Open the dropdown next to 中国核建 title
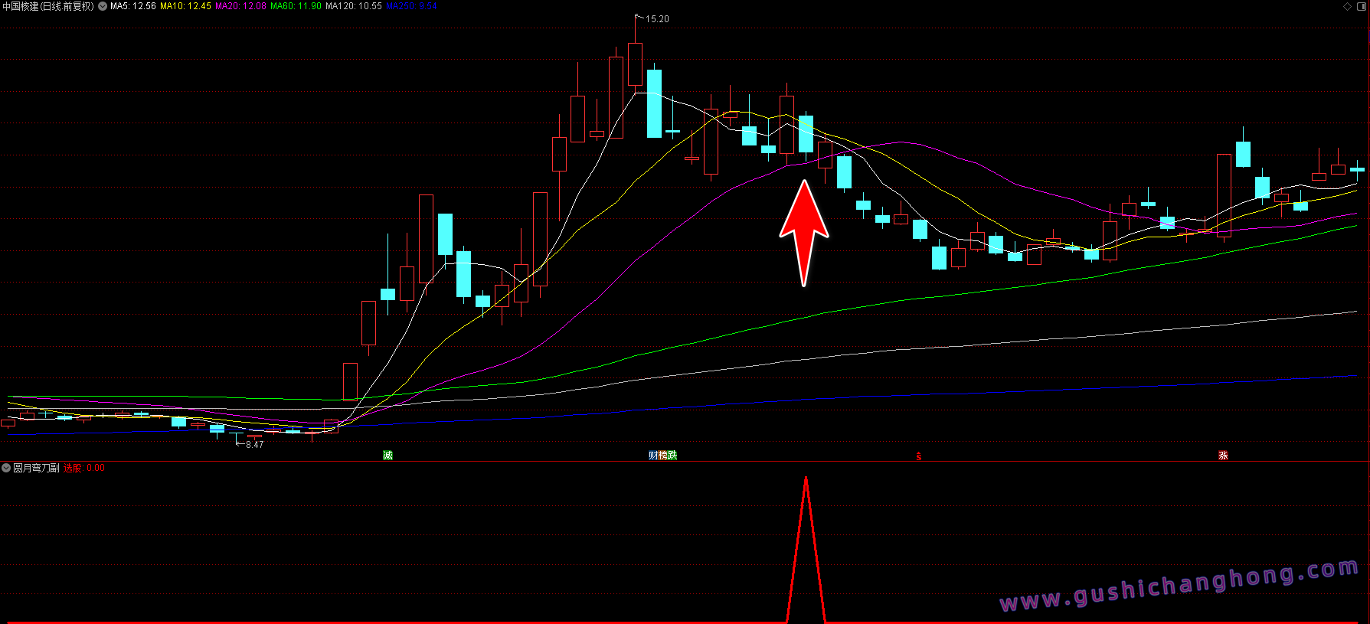The height and width of the screenshot is (624, 1370). click(103, 6)
